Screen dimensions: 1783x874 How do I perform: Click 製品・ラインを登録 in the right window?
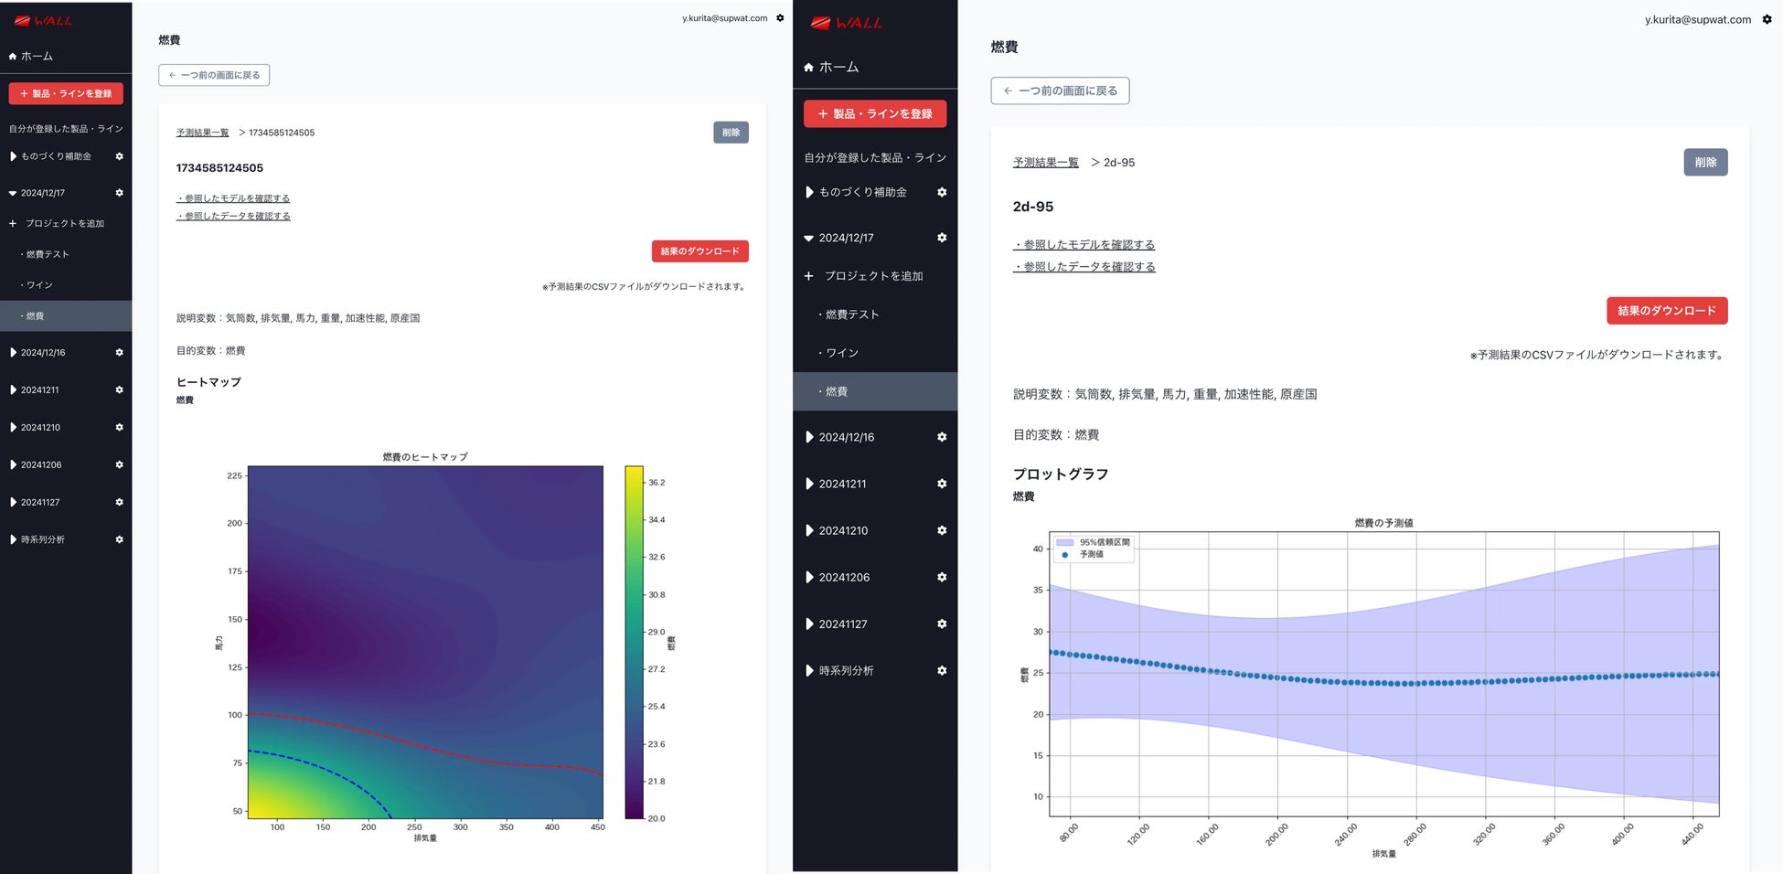tap(875, 113)
